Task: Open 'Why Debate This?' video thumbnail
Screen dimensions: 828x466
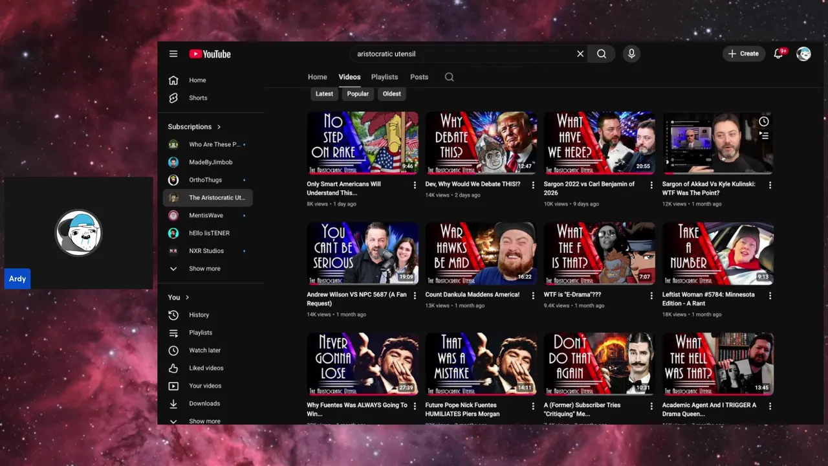Action: [x=481, y=143]
